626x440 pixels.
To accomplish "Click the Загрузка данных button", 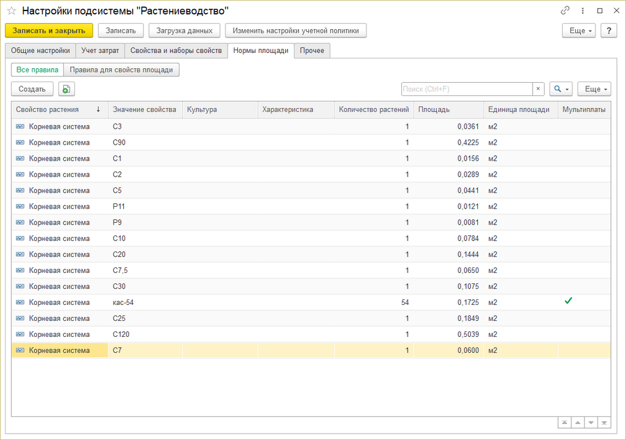I will coord(184,31).
